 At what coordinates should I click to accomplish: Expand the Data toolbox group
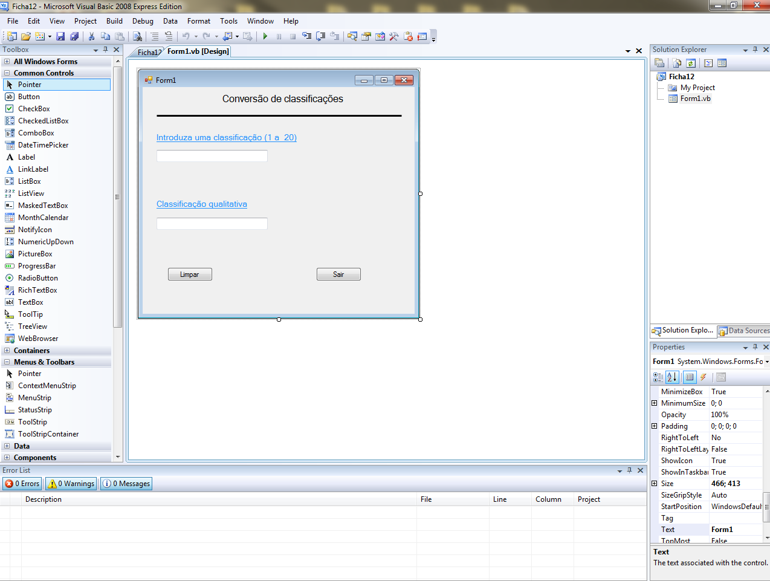(7, 446)
